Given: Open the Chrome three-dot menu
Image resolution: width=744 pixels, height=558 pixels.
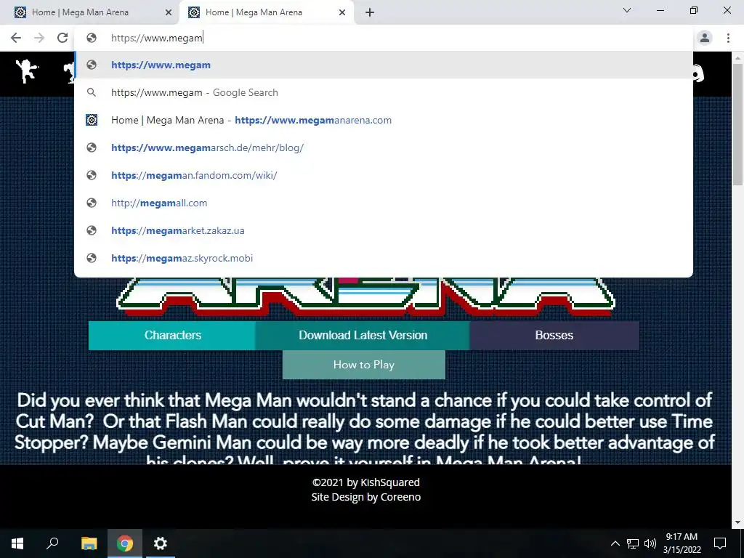Looking at the screenshot, I should point(728,38).
